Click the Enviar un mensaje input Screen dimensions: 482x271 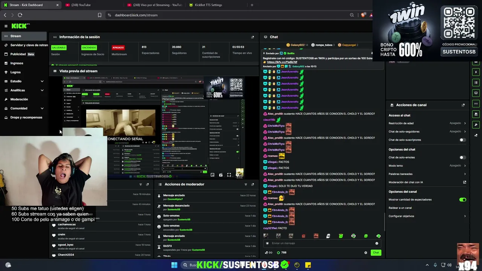pos(323,243)
